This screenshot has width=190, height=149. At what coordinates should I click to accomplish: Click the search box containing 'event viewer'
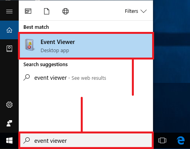[86, 140]
